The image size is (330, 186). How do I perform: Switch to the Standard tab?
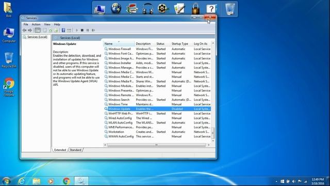[x=75, y=150]
